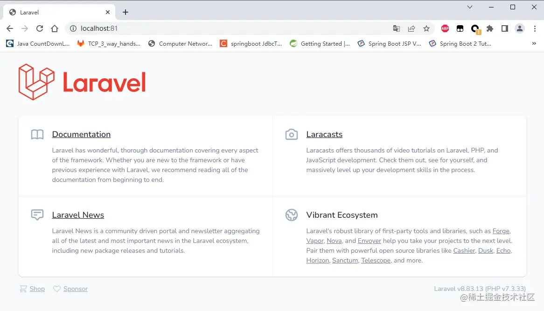This screenshot has height=311, width=544.
Task: Open the Google Translate page icon
Action: [x=396, y=28]
